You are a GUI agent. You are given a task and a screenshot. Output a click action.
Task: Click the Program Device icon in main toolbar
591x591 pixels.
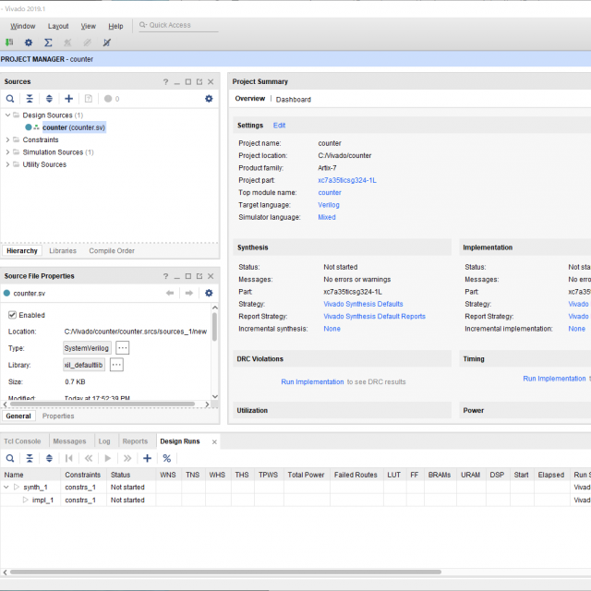(x=8, y=42)
